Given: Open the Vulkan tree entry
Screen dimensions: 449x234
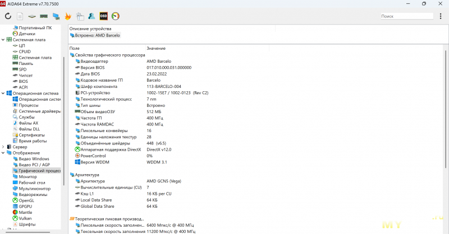Looking at the screenshot, I should coord(26,218).
